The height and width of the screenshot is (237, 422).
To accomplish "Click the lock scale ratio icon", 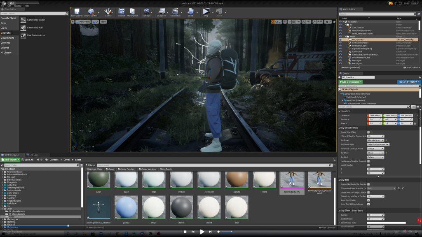I will click(415, 123).
